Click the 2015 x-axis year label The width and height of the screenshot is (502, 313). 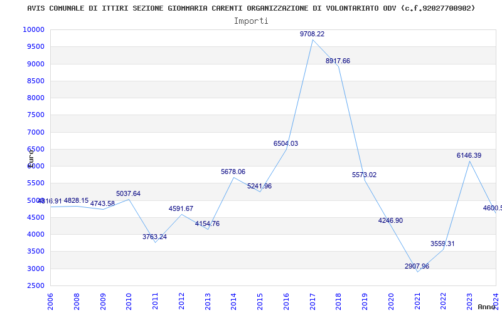[x=260, y=302]
